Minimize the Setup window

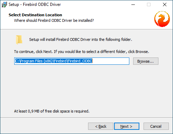(x=133, y=5)
